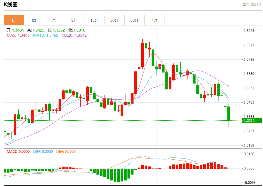
Task: Open the 15分 timeframe tab
Action: click(94, 20)
